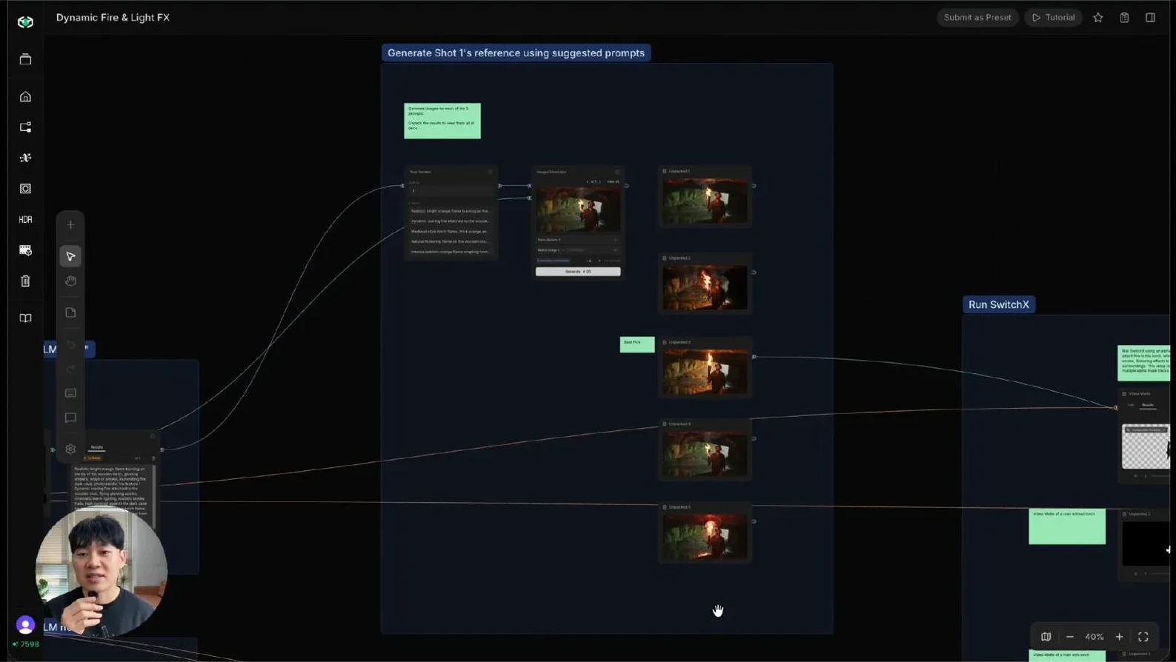Select the hand pan tool in the canvas toolbar
1176x662 pixels.
70,281
